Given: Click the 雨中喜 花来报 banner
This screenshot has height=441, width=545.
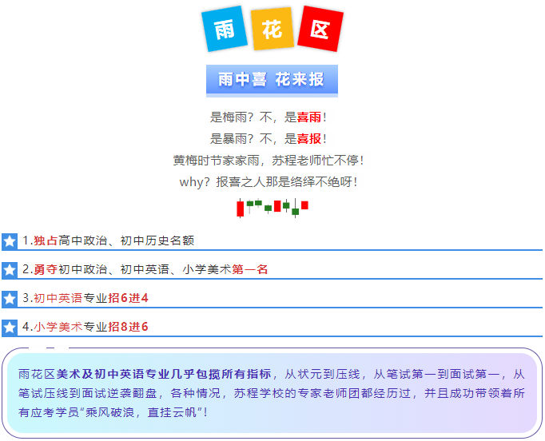Looking at the screenshot, I should click(272, 80).
